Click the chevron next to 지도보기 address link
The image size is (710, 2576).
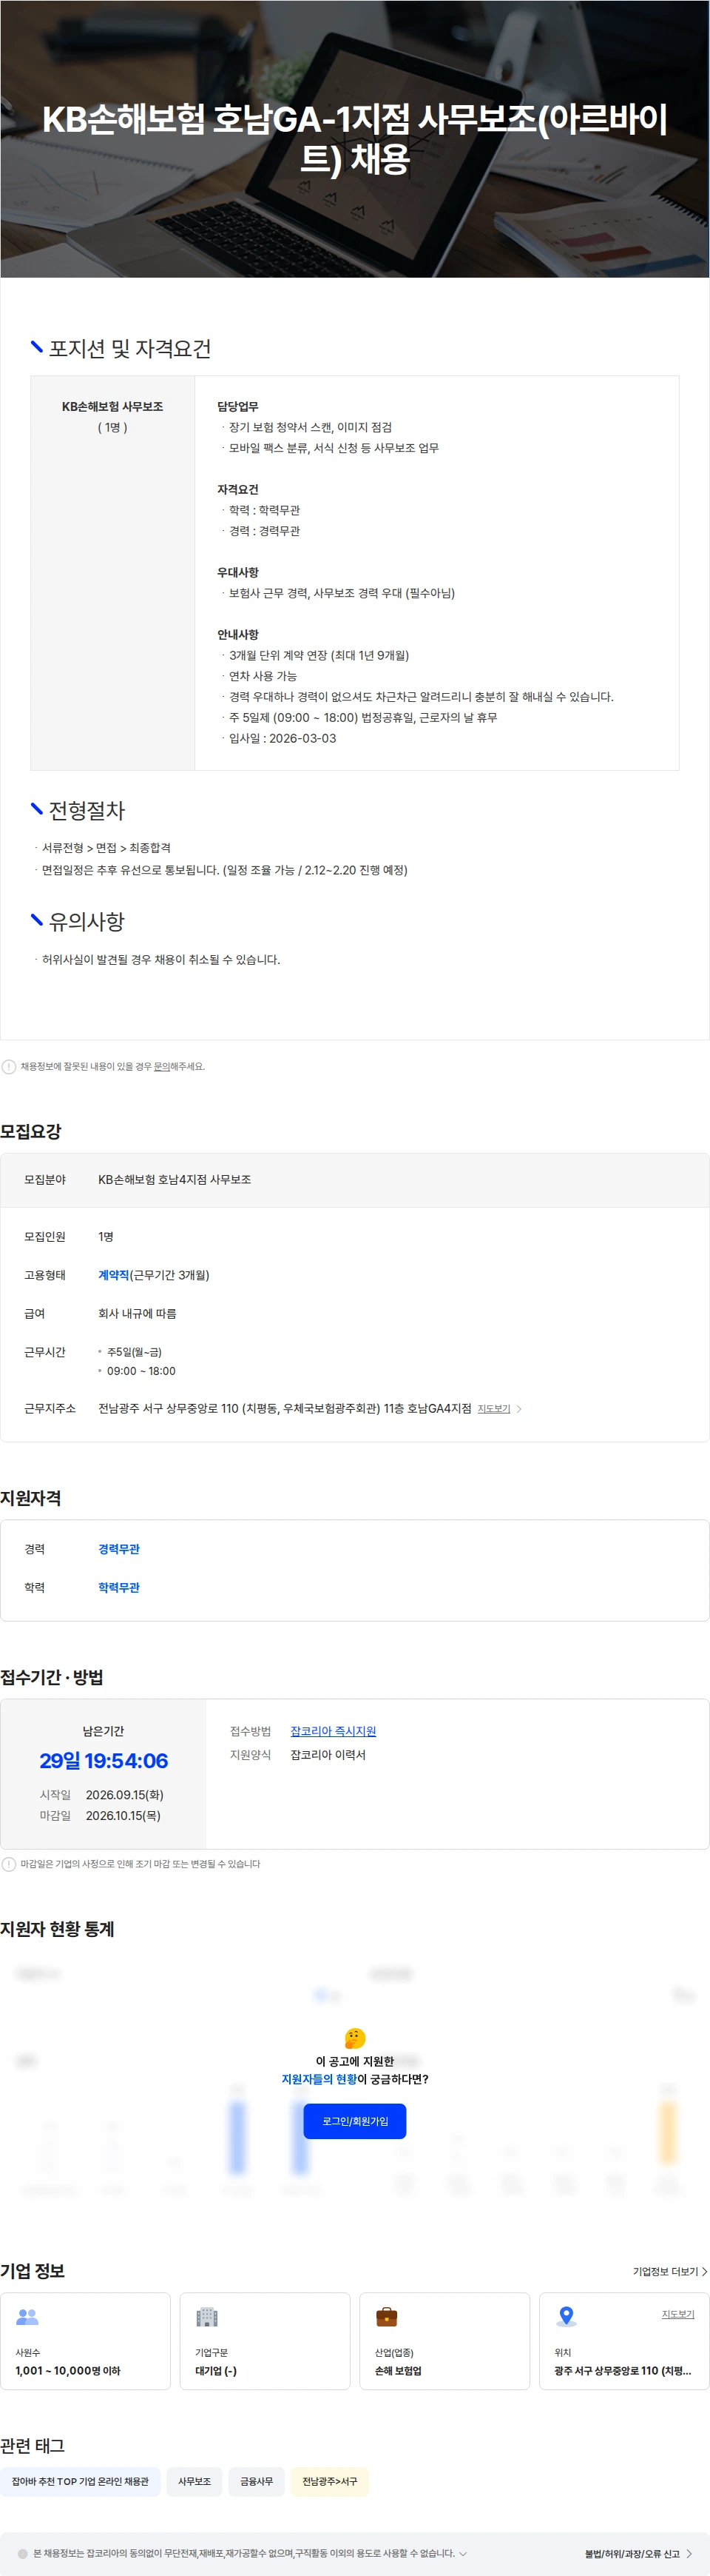[519, 1409]
